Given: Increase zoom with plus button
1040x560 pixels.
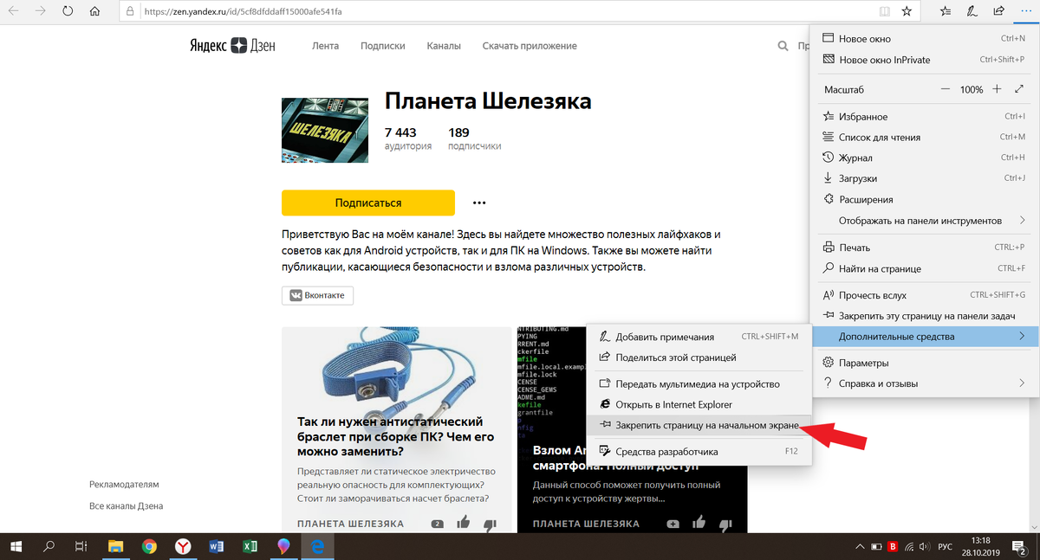Looking at the screenshot, I should [x=997, y=89].
